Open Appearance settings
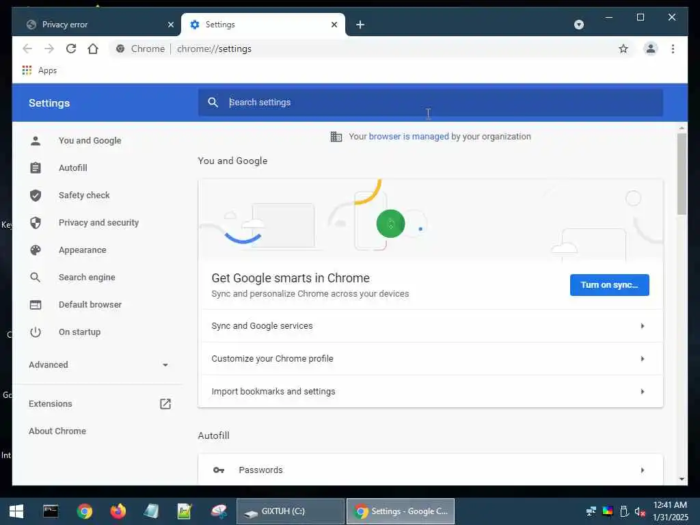 click(83, 250)
